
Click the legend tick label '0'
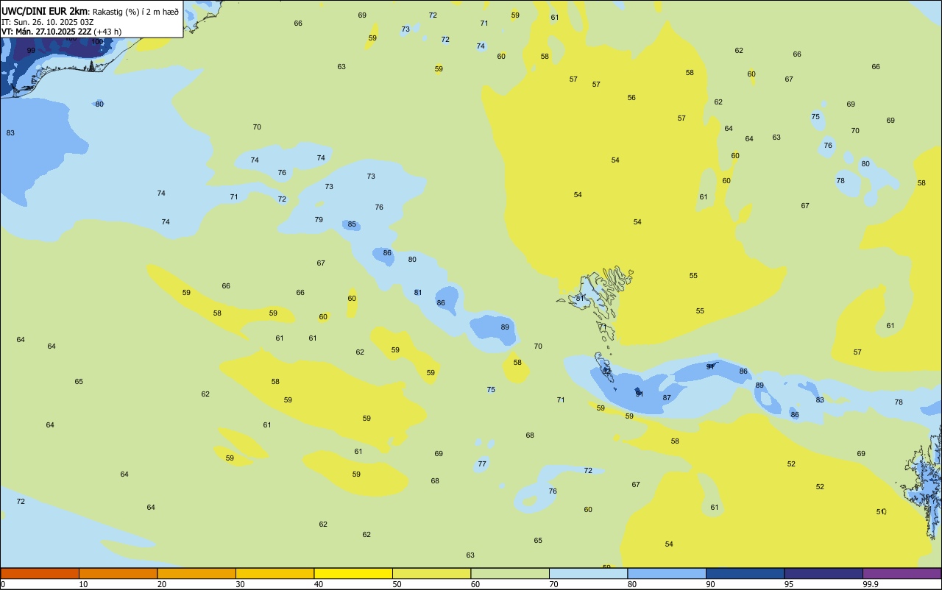point(3,584)
